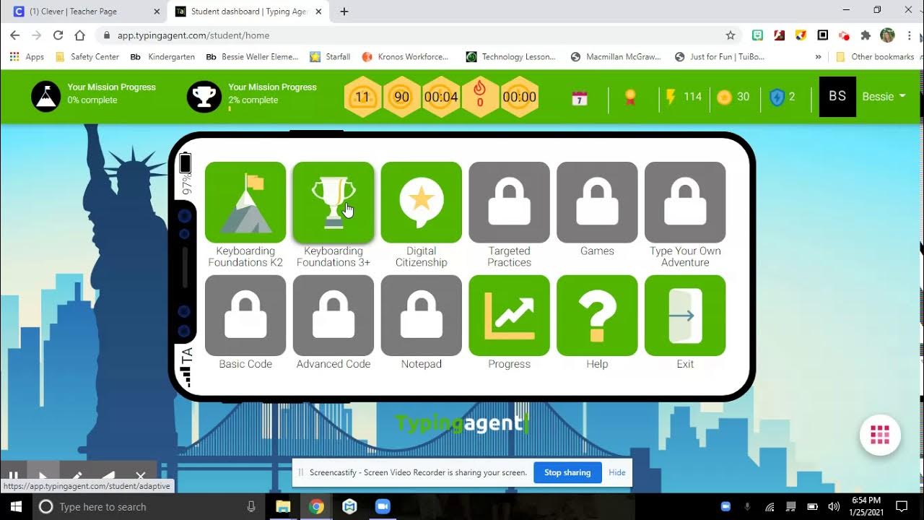Pause the Screencastify recording
924x520 pixels.
pyautogui.click(x=13, y=477)
